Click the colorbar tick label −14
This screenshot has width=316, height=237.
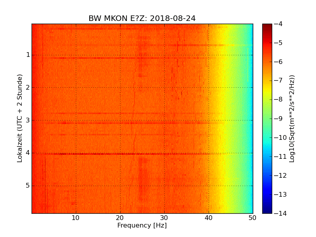[x=280, y=213]
